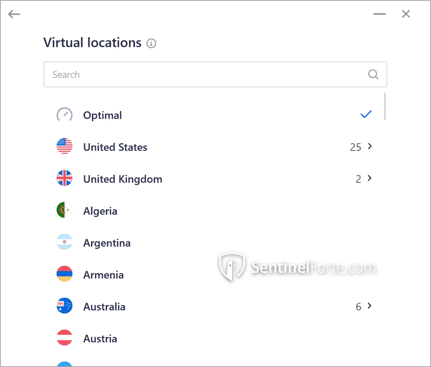Click the Armenia flag icon
This screenshot has height=367, width=431.
[x=65, y=274]
